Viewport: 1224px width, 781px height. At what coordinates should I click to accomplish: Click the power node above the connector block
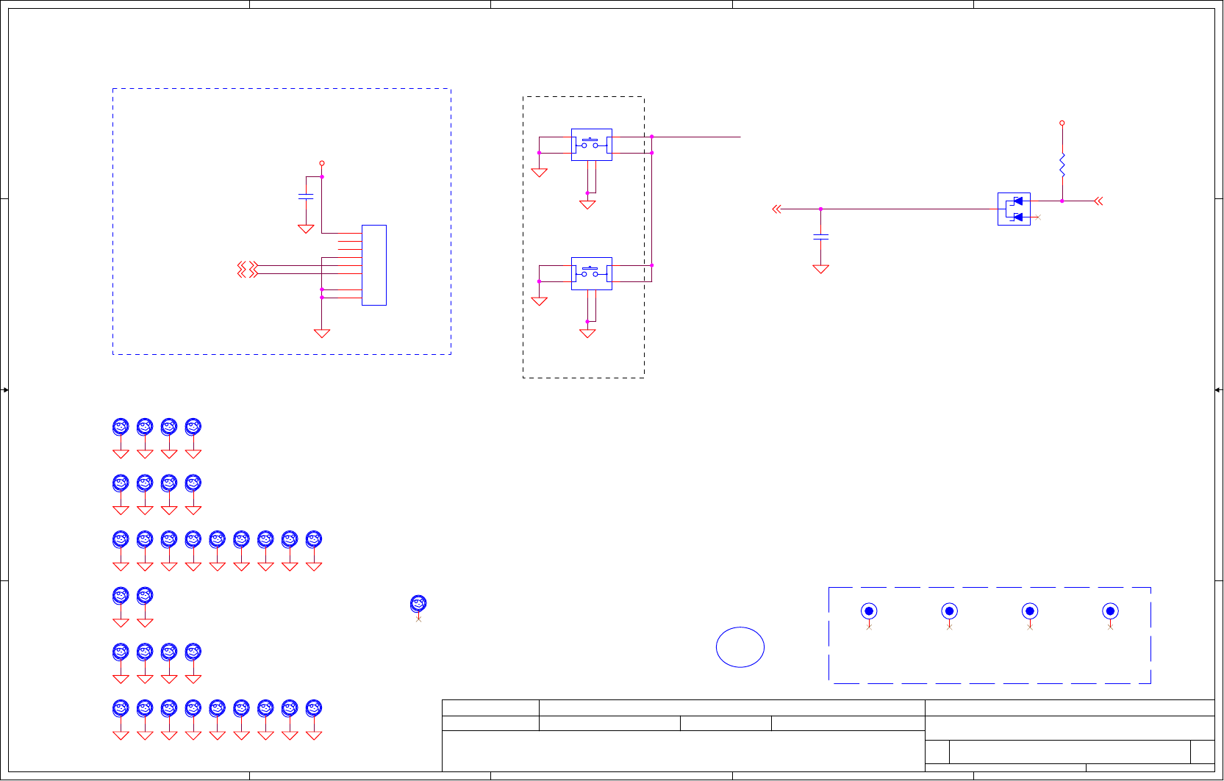point(322,163)
